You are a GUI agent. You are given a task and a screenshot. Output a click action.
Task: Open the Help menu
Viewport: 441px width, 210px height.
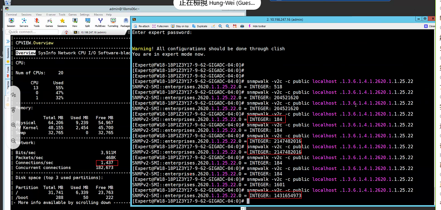coord(109,15)
